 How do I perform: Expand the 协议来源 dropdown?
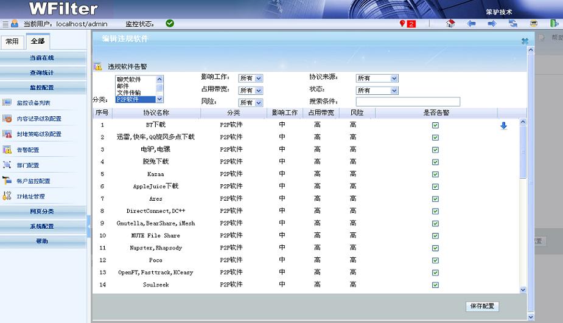[377, 78]
